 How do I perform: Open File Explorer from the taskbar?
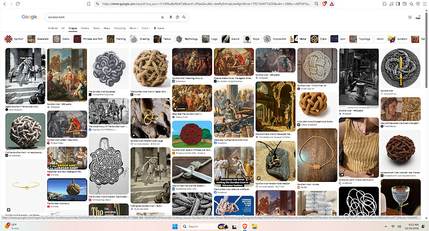click(x=254, y=227)
